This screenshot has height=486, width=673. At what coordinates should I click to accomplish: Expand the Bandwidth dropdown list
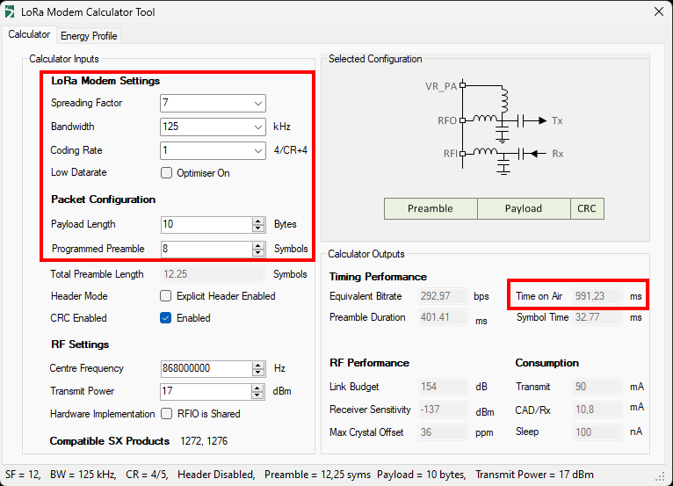point(257,127)
